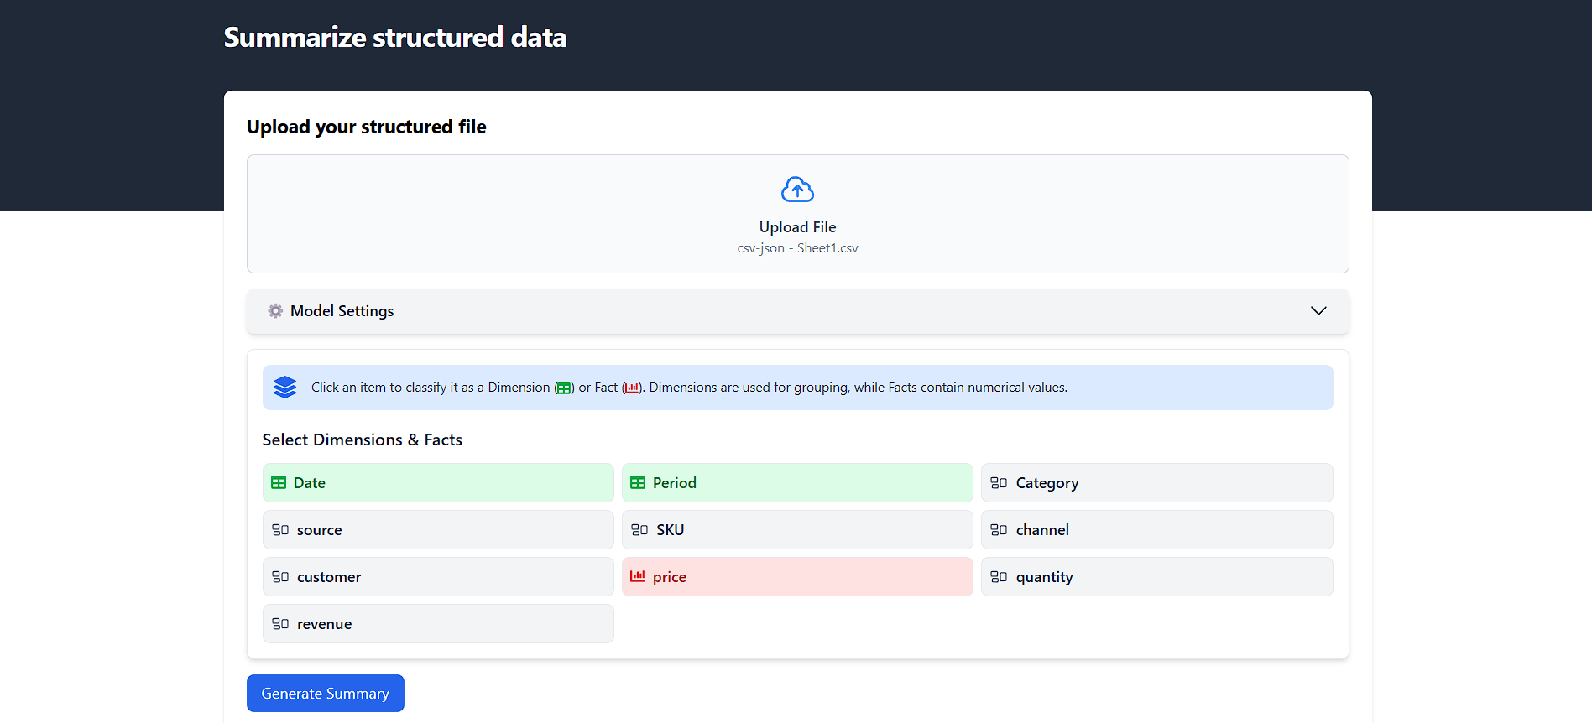The image size is (1592, 723).
Task: Toggle the Date field classification
Action: (438, 483)
